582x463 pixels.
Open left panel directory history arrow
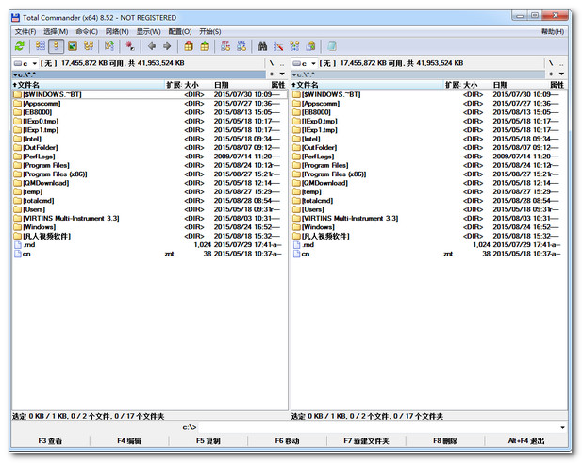pyautogui.click(x=282, y=74)
